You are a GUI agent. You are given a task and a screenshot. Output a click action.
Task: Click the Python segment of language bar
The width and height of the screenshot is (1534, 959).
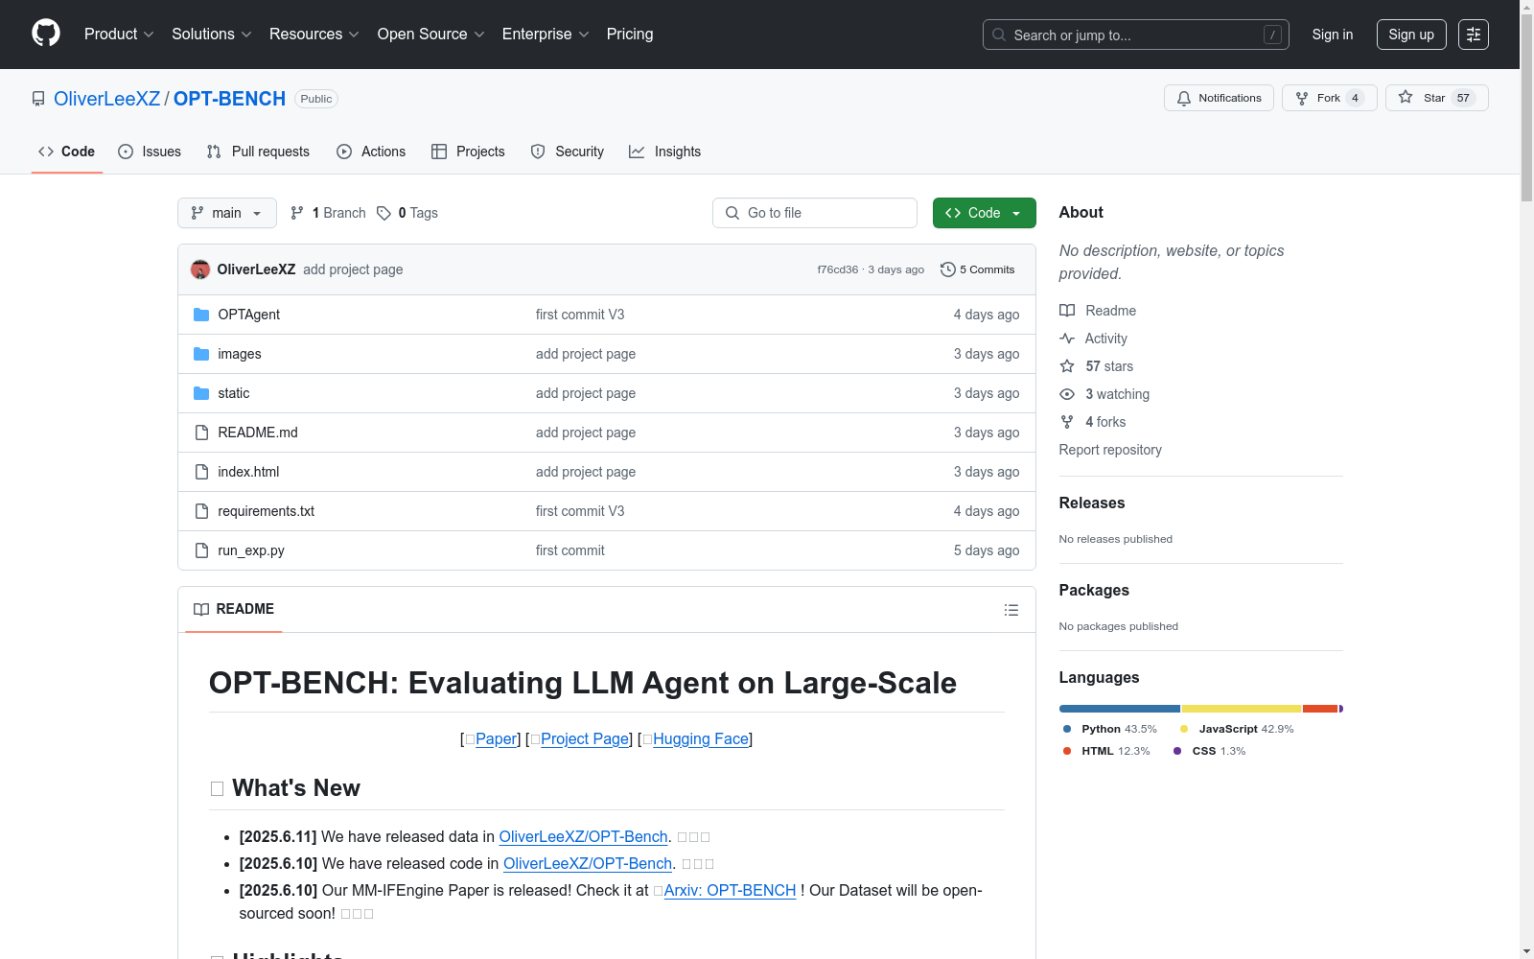tap(1120, 709)
